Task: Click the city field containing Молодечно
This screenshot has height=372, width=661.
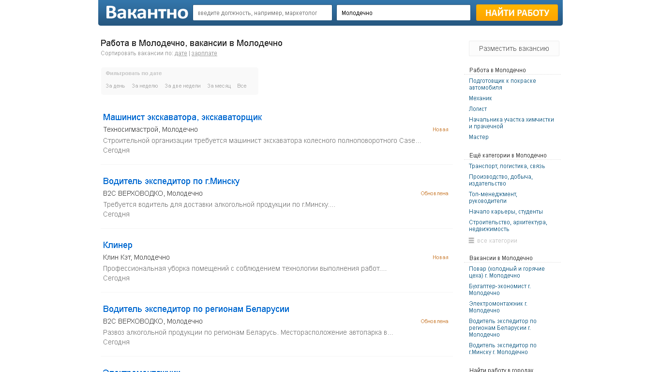Action: pos(404,13)
